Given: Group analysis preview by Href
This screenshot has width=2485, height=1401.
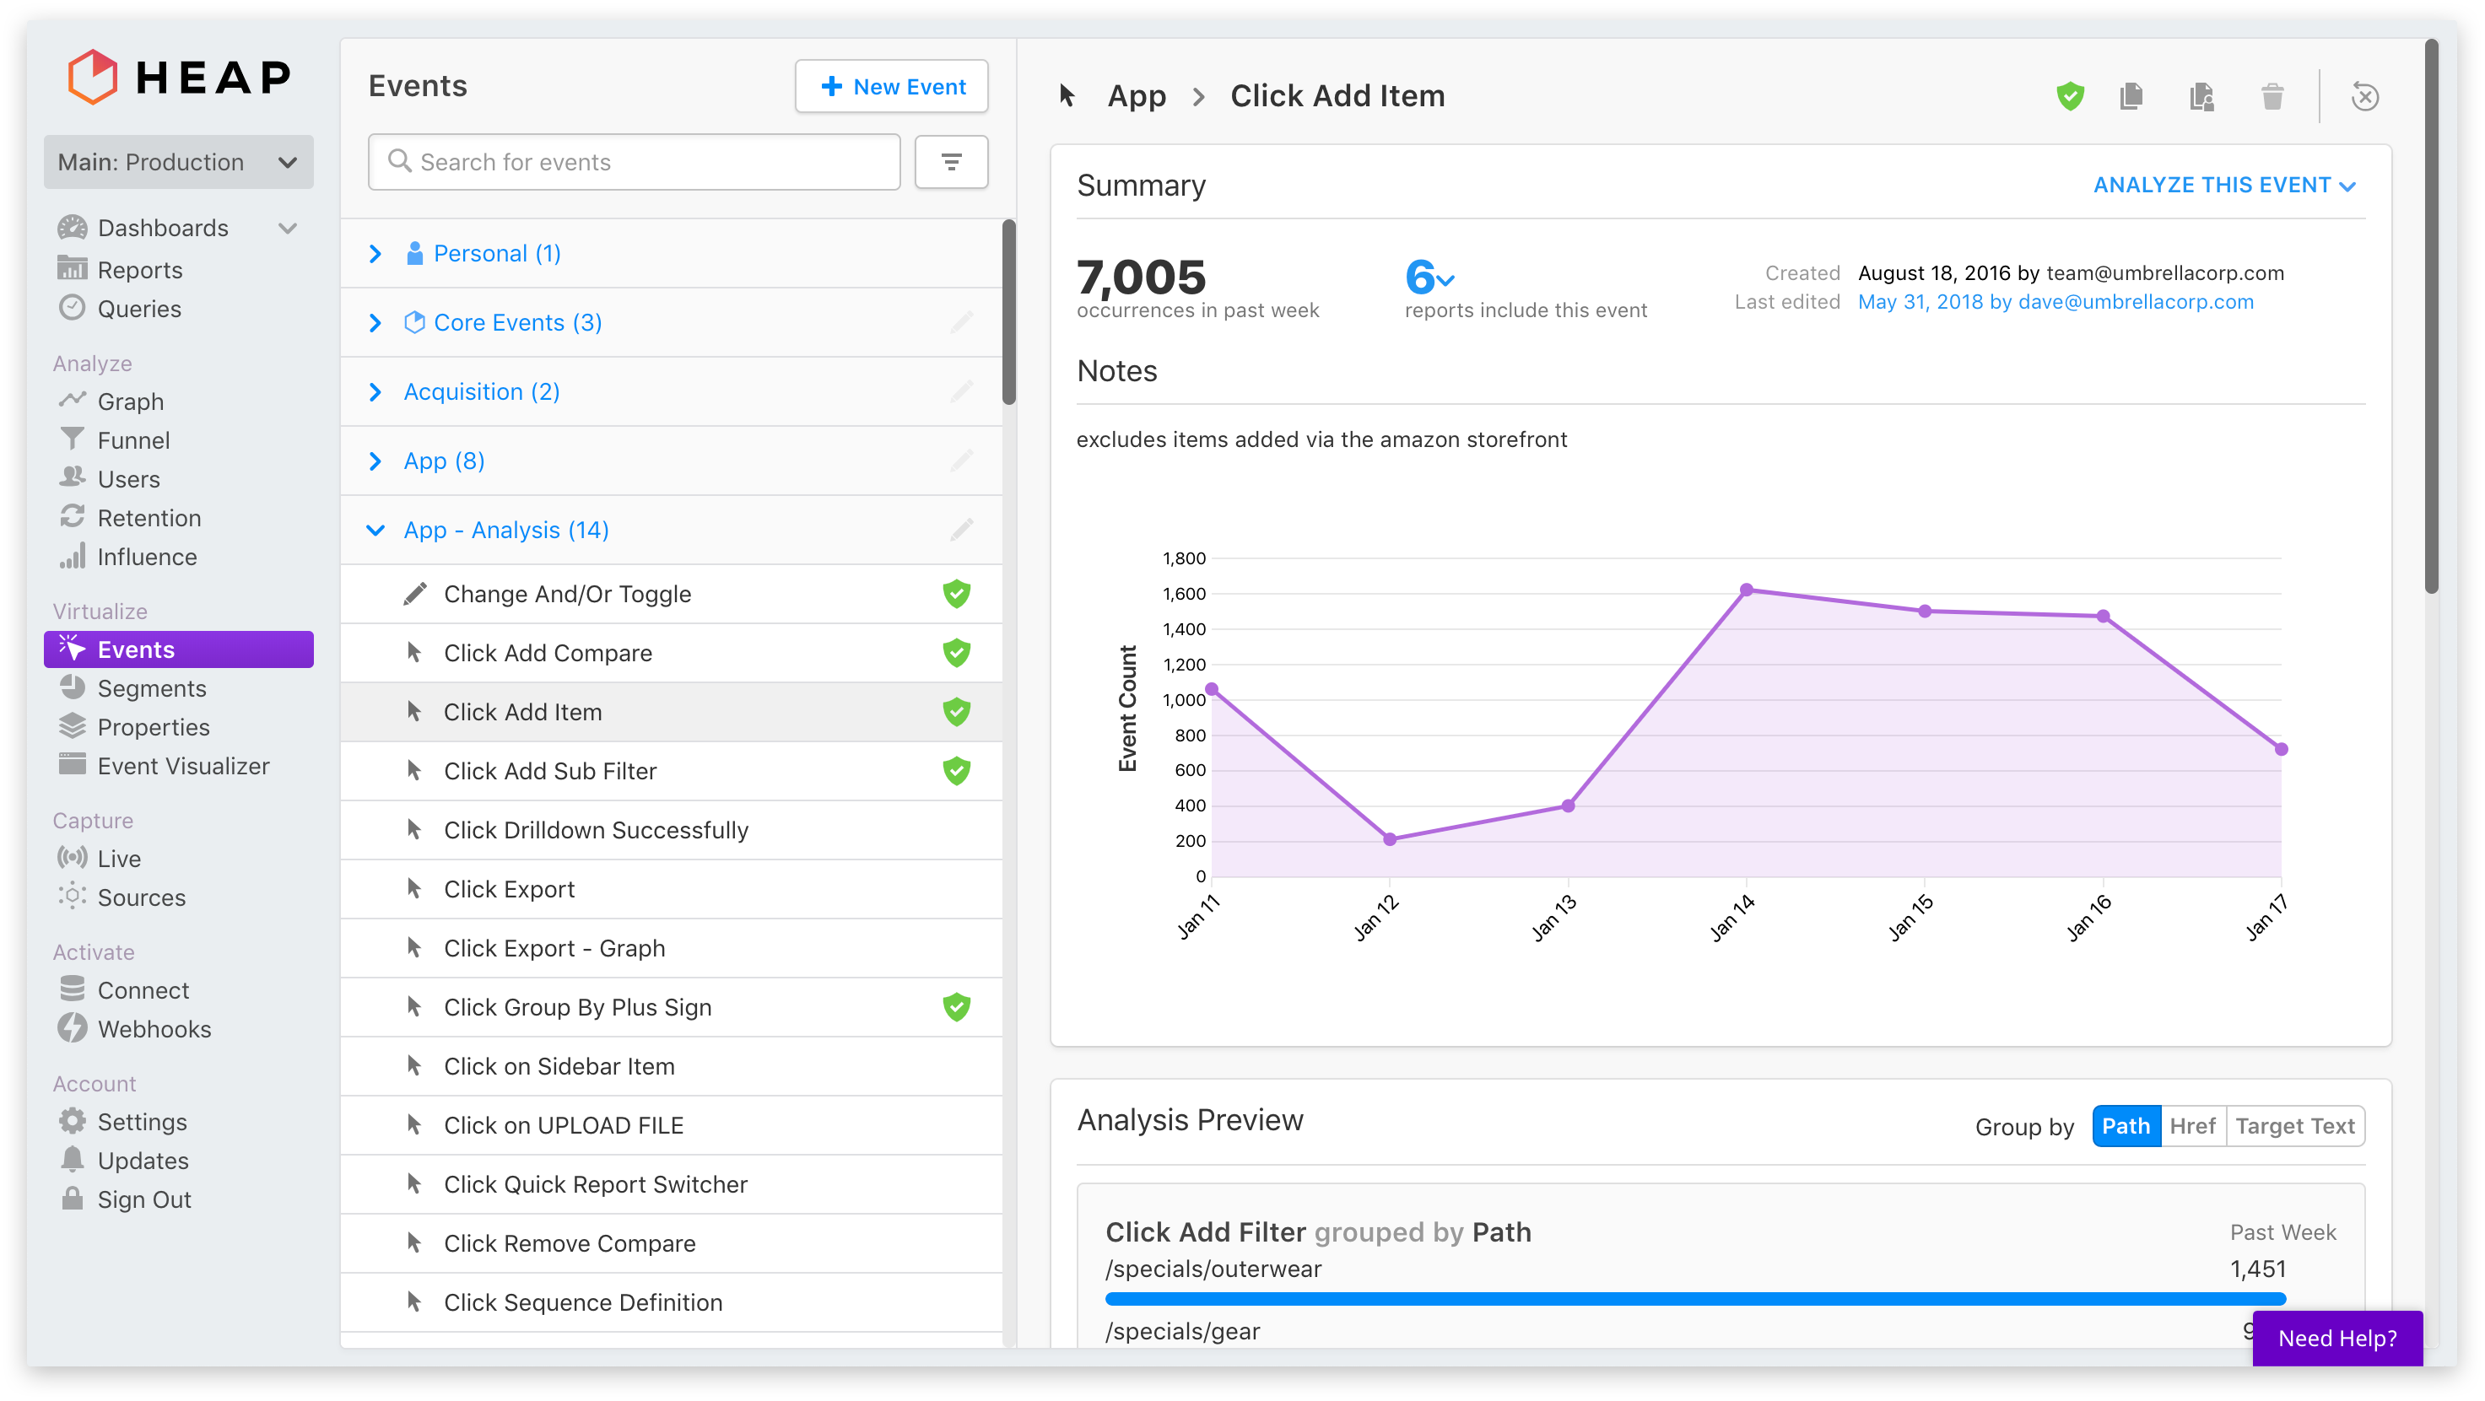Looking at the screenshot, I should click(x=2191, y=1126).
